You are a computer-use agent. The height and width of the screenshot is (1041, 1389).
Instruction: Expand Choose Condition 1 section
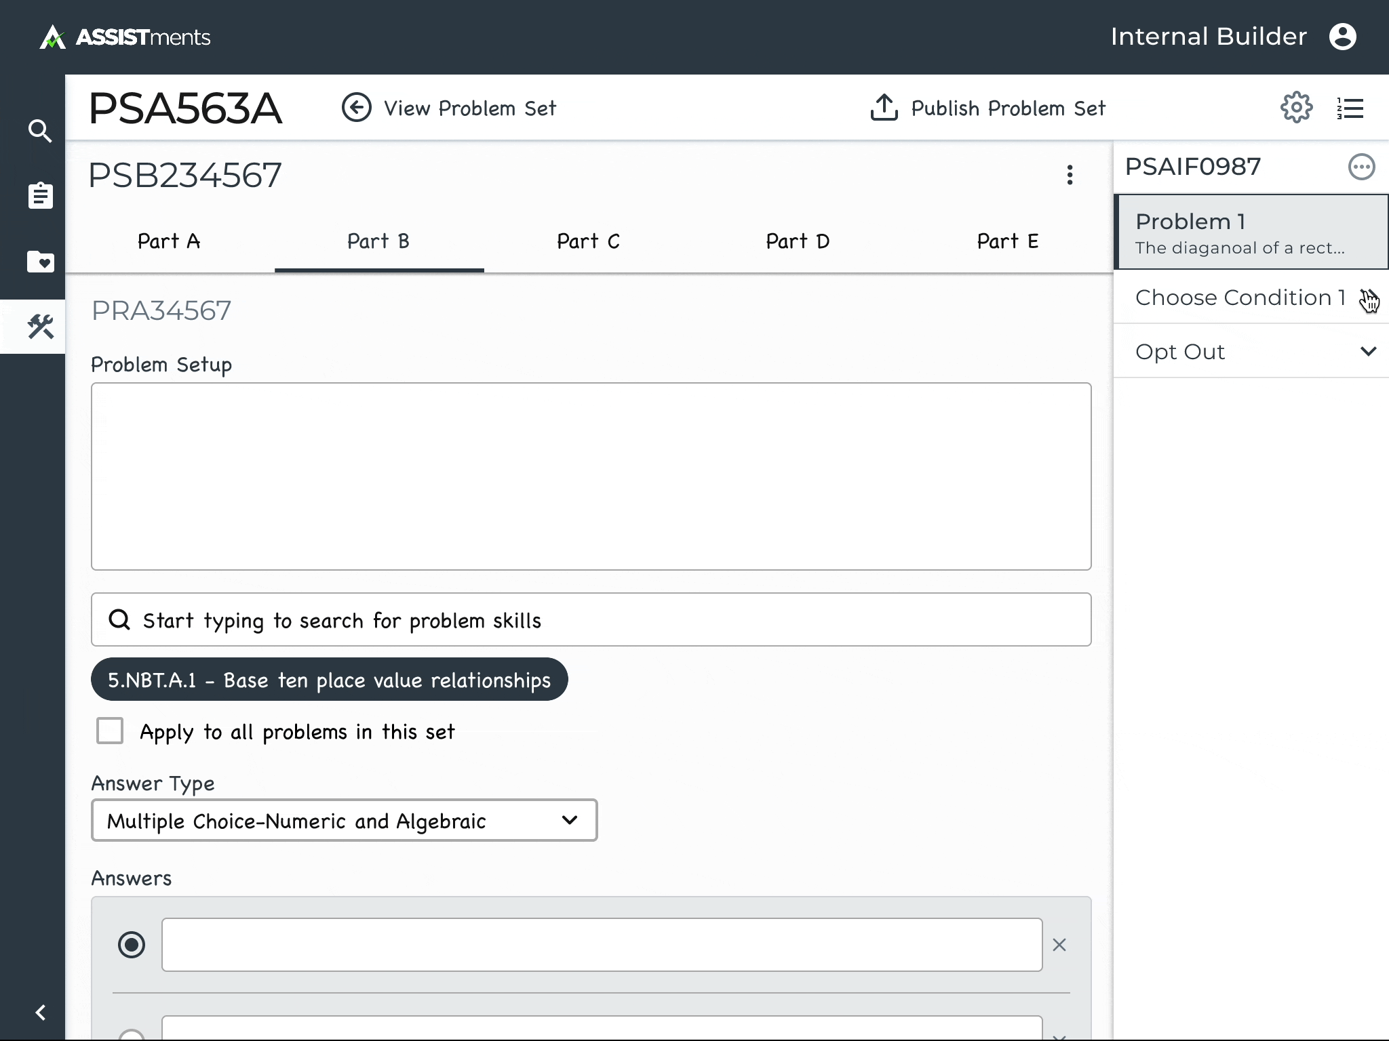(x=1367, y=298)
